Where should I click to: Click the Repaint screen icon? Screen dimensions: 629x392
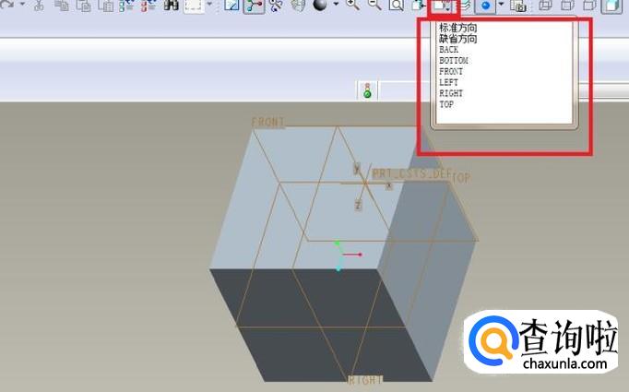pos(231,5)
